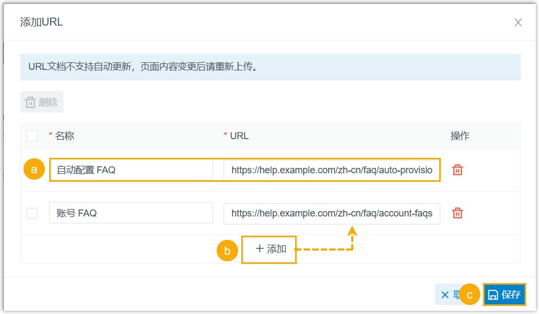
Task: Cancel using the button left of 保存
Action: point(446,295)
